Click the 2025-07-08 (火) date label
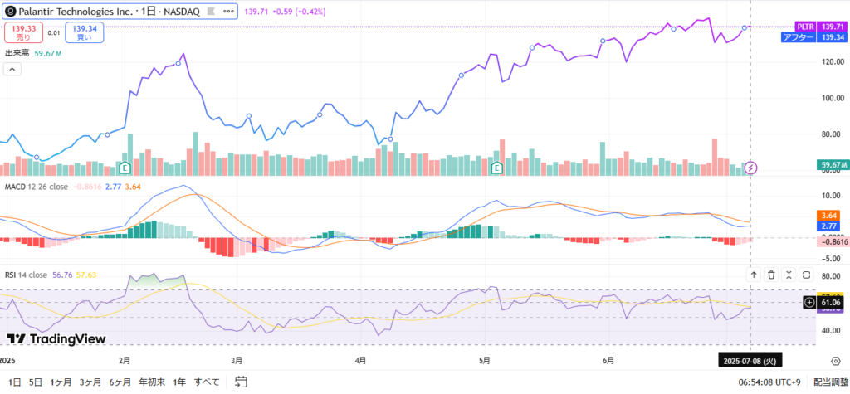The height and width of the screenshot is (394, 850). pyautogui.click(x=750, y=360)
